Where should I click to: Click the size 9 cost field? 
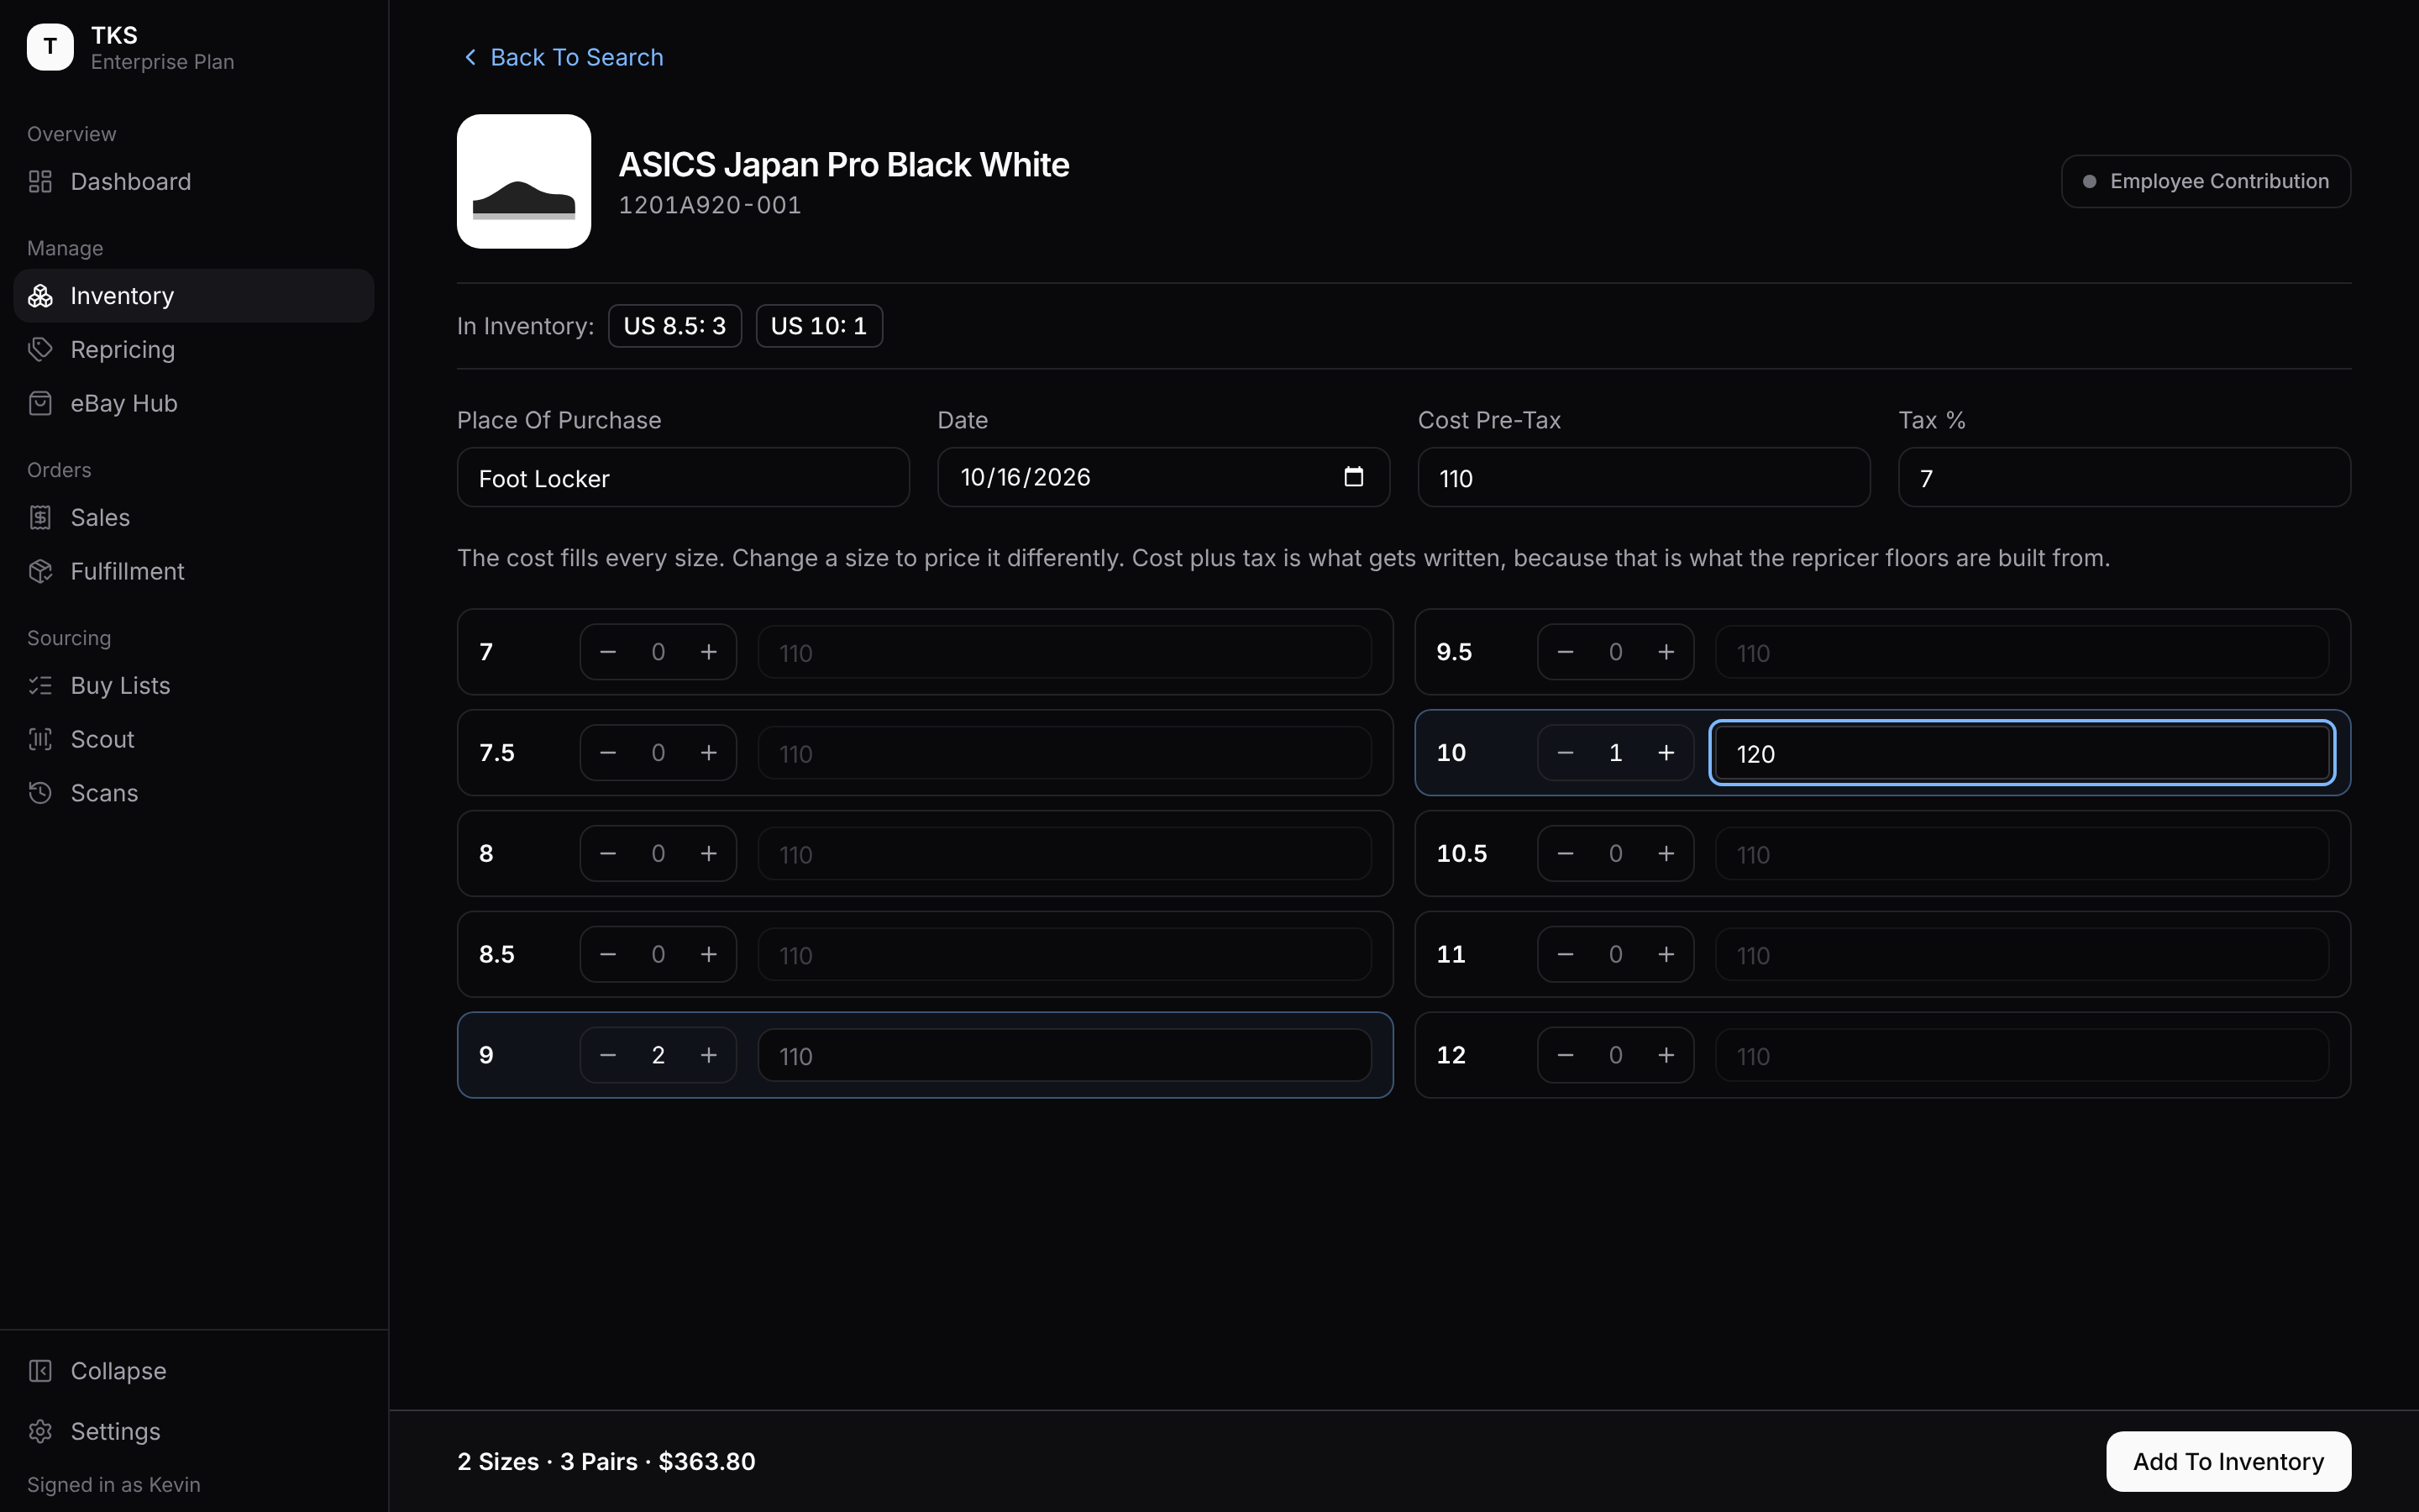1064,1055
